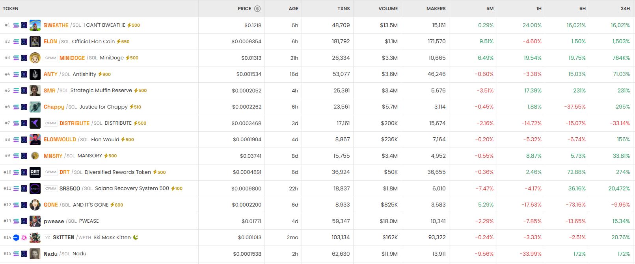Click the Solana chain icon on ANTY row

point(16,74)
